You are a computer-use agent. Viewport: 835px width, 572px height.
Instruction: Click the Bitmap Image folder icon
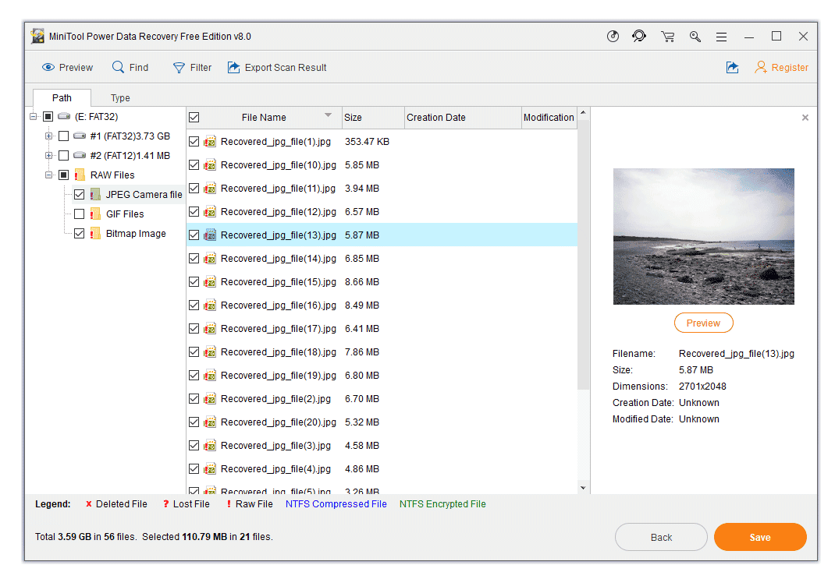(95, 233)
